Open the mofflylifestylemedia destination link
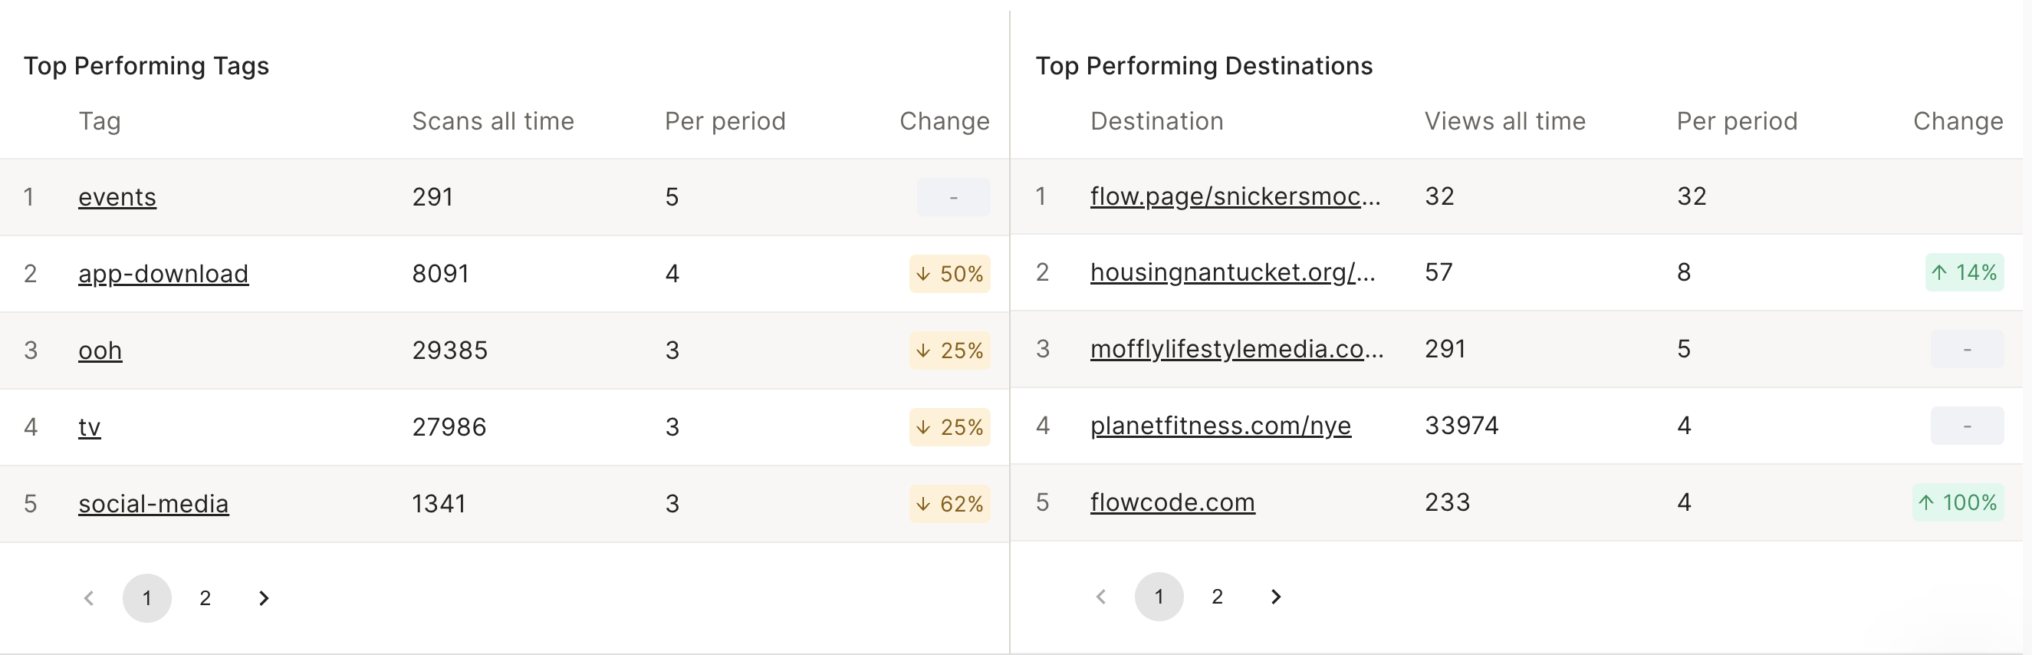This screenshot has width=2032, height=655. [1236, 349]
